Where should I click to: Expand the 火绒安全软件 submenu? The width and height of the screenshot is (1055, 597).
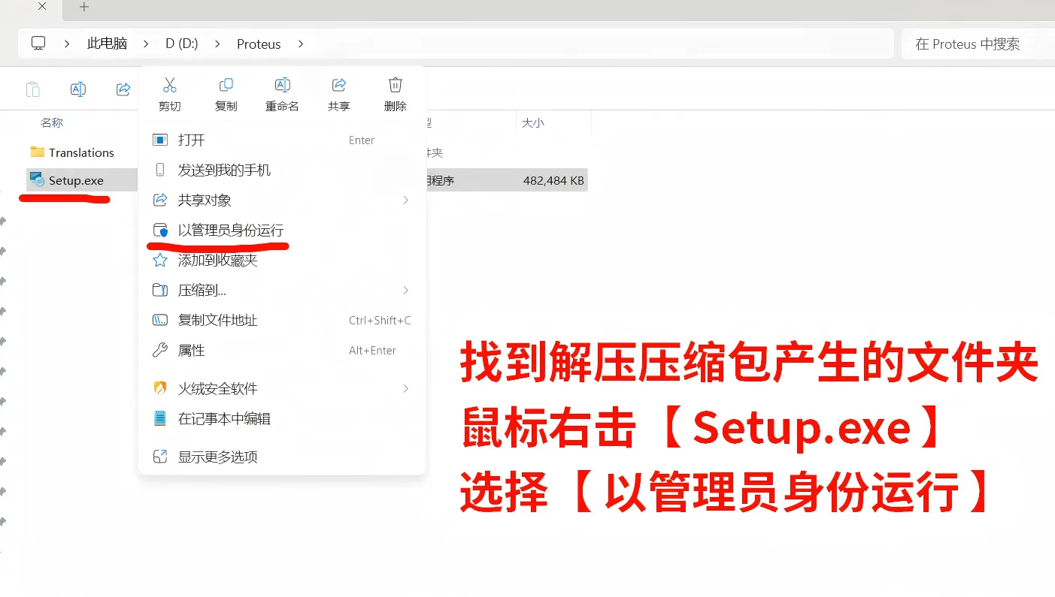tap(405, 389)
